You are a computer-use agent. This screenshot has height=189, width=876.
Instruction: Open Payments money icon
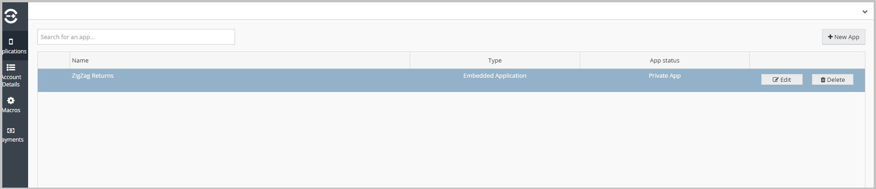click(x=11, y=131)
